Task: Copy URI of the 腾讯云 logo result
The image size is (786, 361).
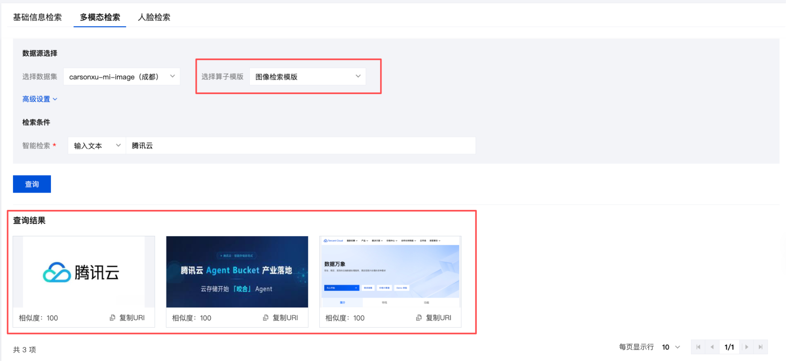Action: (127, 318)
